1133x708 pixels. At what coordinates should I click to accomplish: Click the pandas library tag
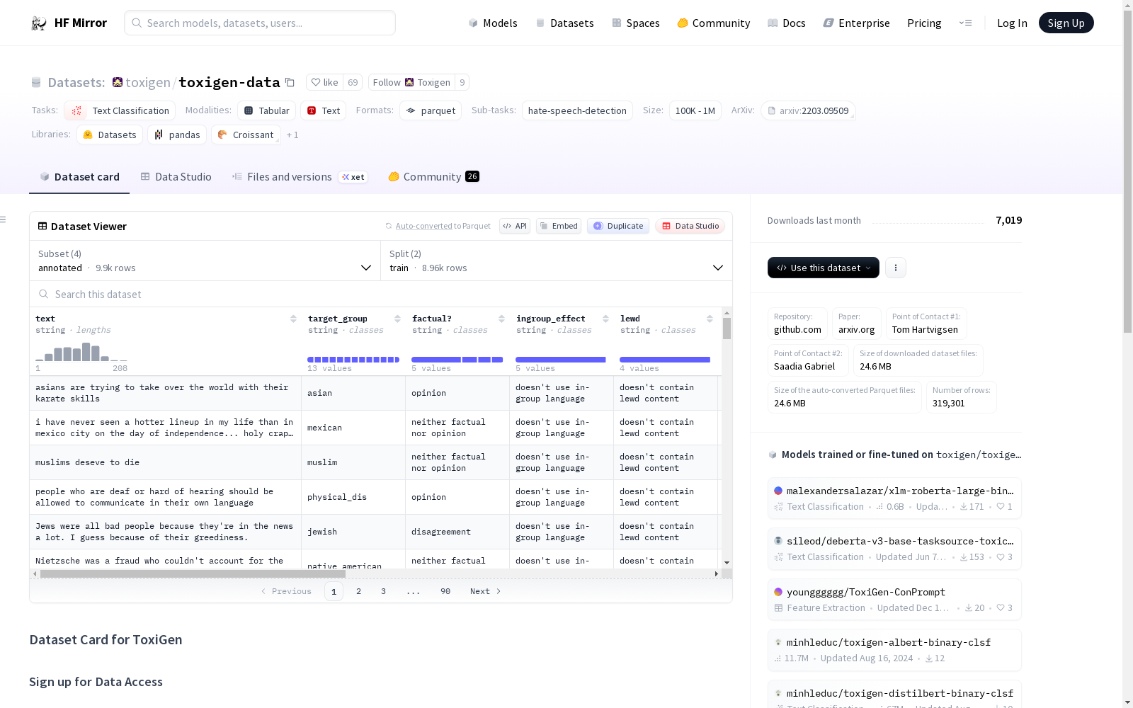(x=177, y=135)
